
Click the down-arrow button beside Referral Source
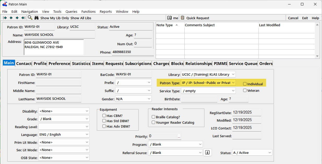[x=207, y=153]
